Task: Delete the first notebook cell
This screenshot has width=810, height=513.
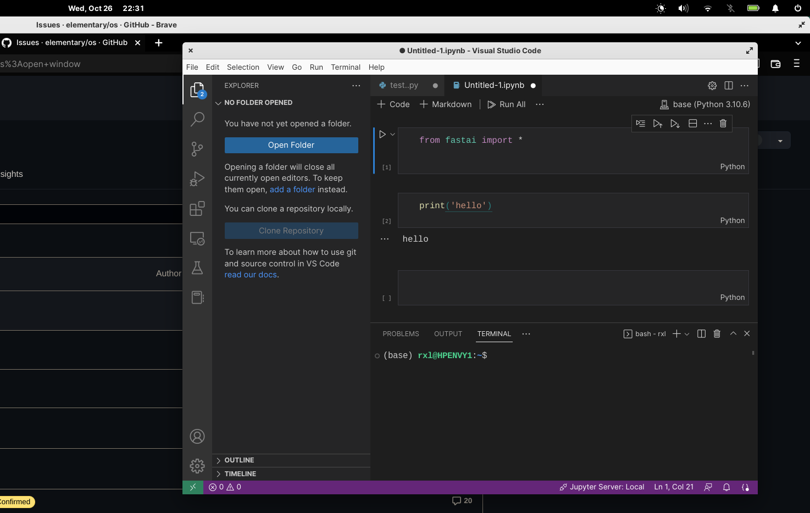Action: [723, 123]
